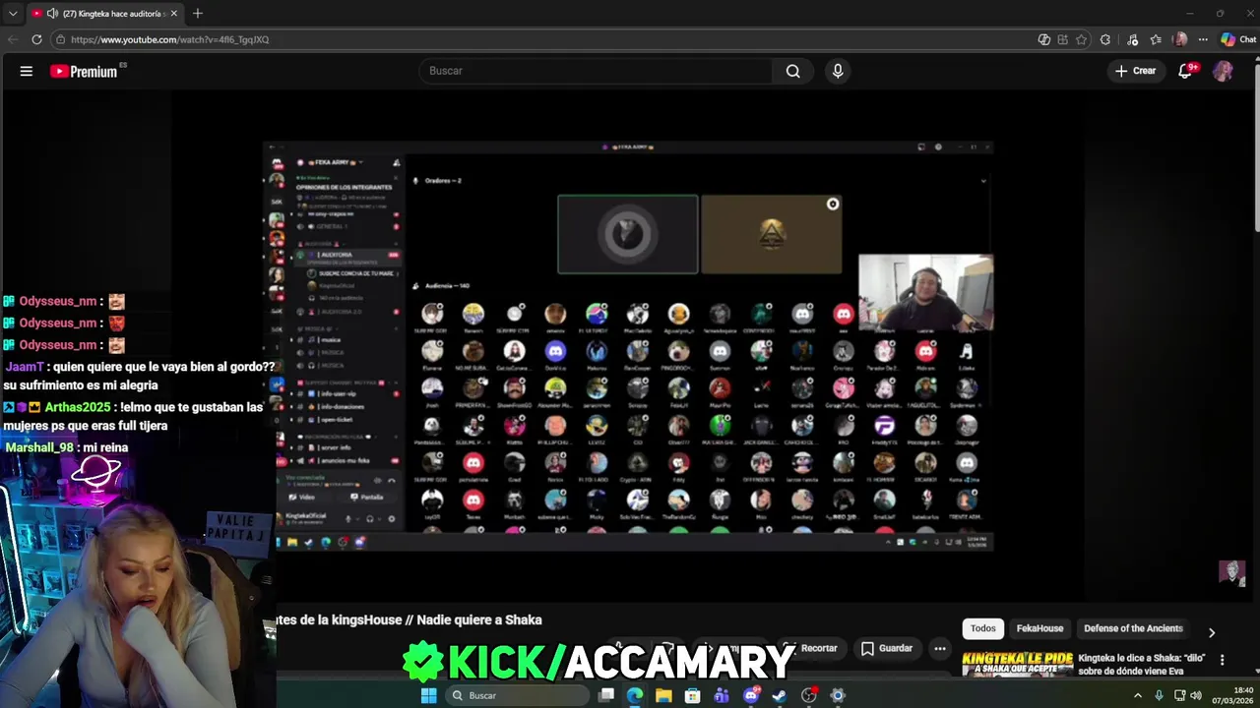Open the browser profile picture
1260x708 pixels.
point(1180,39)
